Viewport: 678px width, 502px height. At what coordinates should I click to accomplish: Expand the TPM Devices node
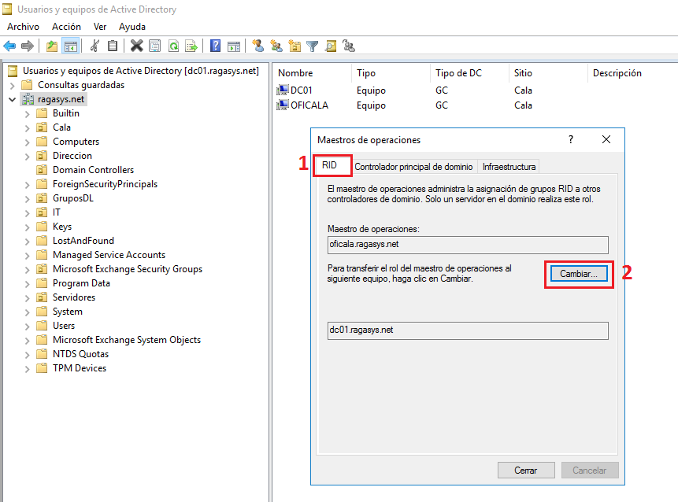click(x=27, y=369)
